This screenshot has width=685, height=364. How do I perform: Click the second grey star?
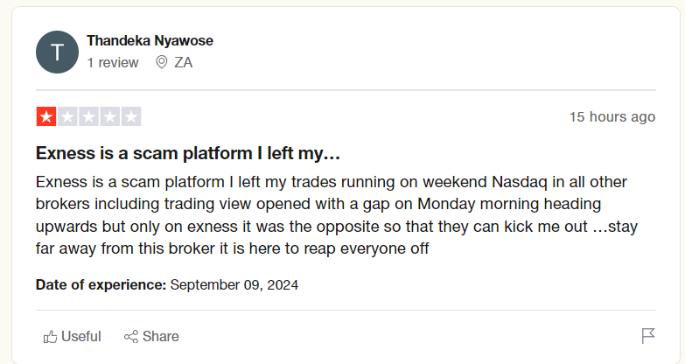[67, 116]
